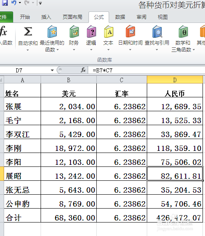Click the 美元 header cell

[x=68, y=90]
